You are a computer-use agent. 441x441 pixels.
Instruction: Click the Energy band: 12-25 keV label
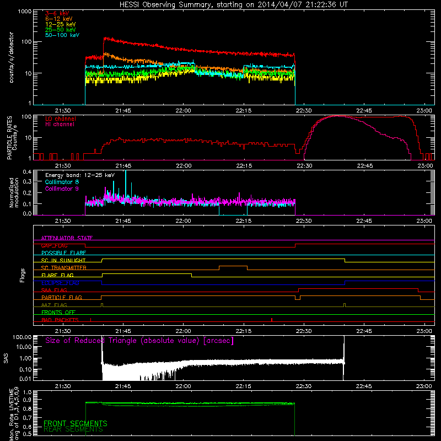click(80, 175)
